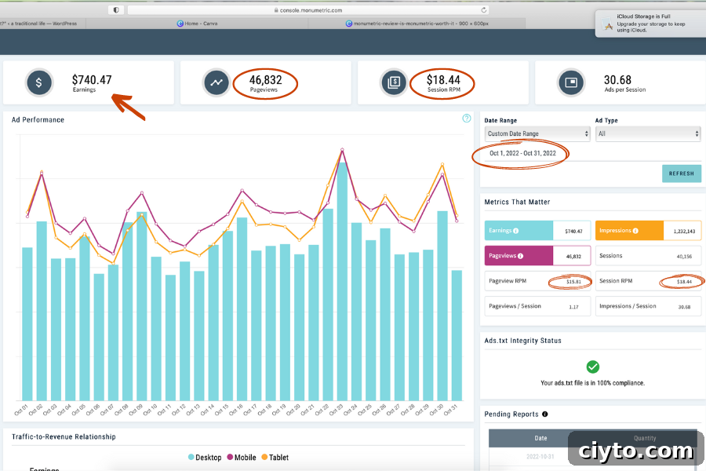Click the 2022-10-31 pending report row
The image size is (706, 471).
coord(593,457)
